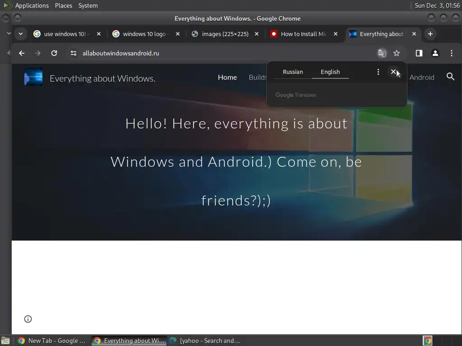Switch to '[yahoo - Search and...' taskbar window
The height and width of the screenshot is (346, 462).
pyautogui.click(x=205, y=341)
